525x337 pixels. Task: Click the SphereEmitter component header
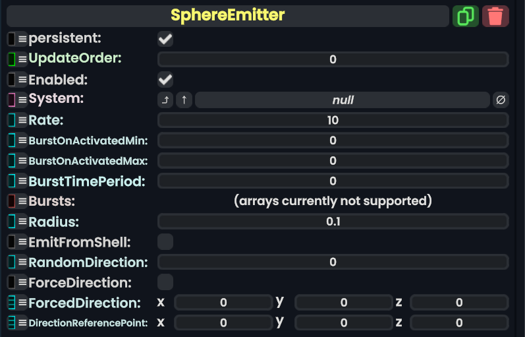click(x=227, y=16)
